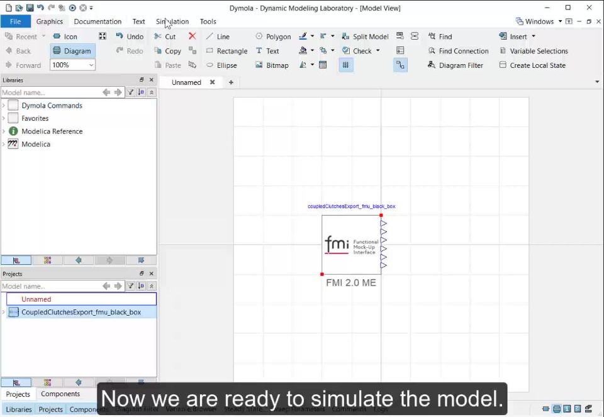Expand the Modelica Reference library
The width and height of the screenshot is (604, 417).
[4, 131]
